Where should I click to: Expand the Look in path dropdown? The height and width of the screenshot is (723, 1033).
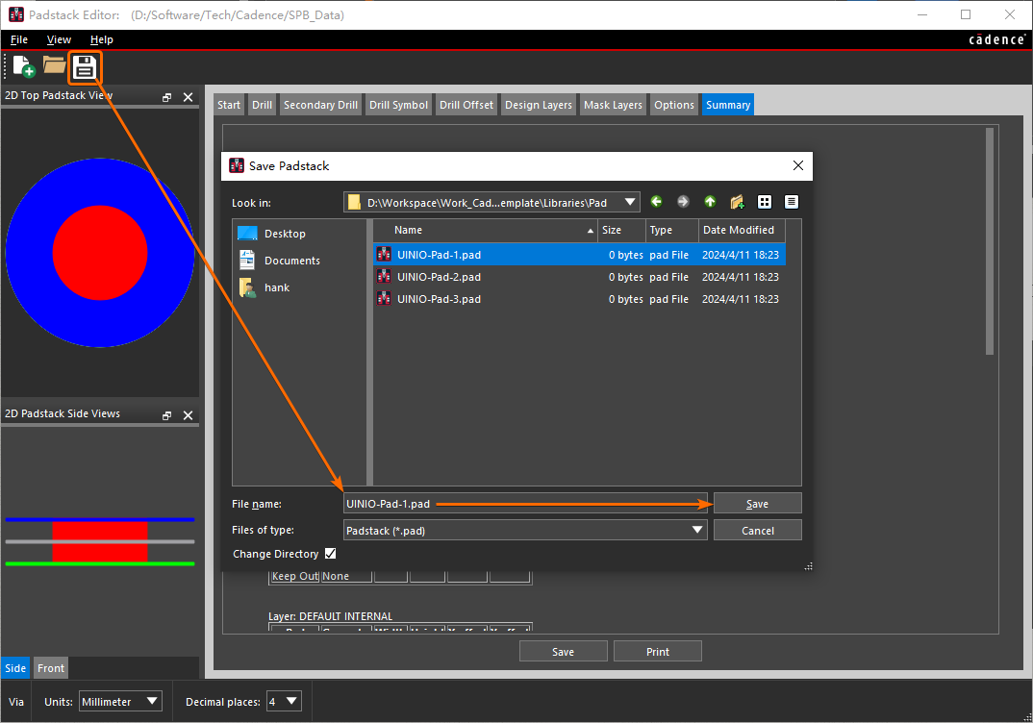(x=630, y=202)
